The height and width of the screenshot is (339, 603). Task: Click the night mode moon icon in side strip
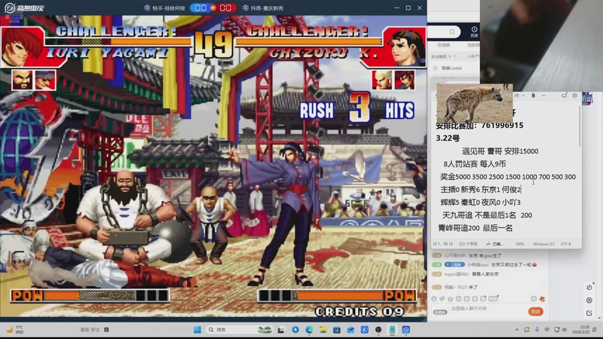pos(589,287)
